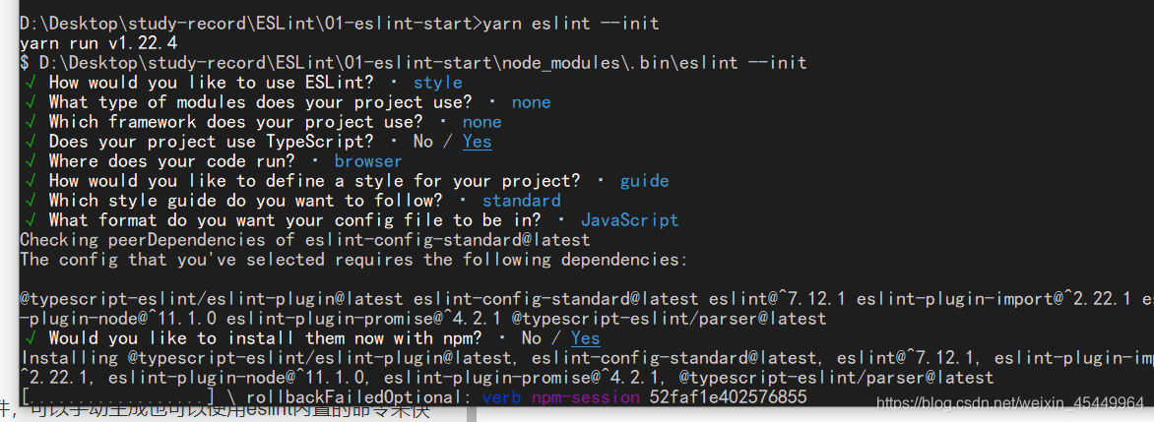Image resolution: width=1154 pixels, height=422 pixels.
Task: Click the 'verb' log level word
Action: pos(502,397)
